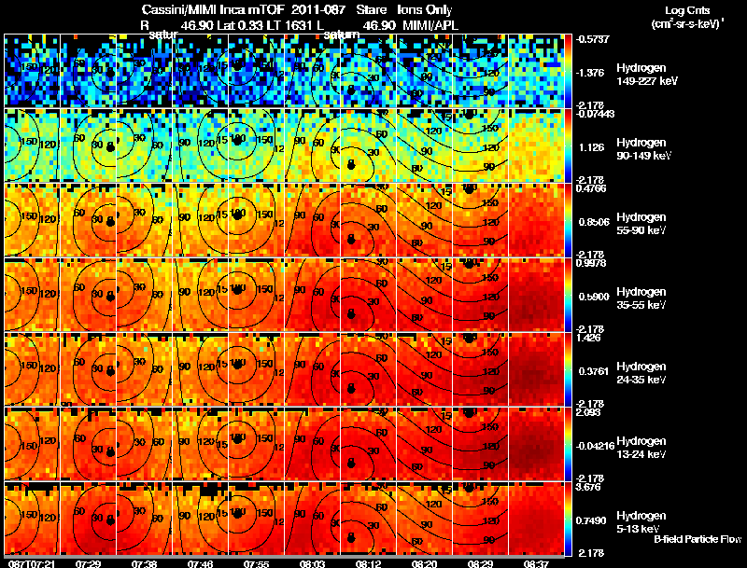
Task: Click the 2011-087 date in title
Action: (317, 9)
